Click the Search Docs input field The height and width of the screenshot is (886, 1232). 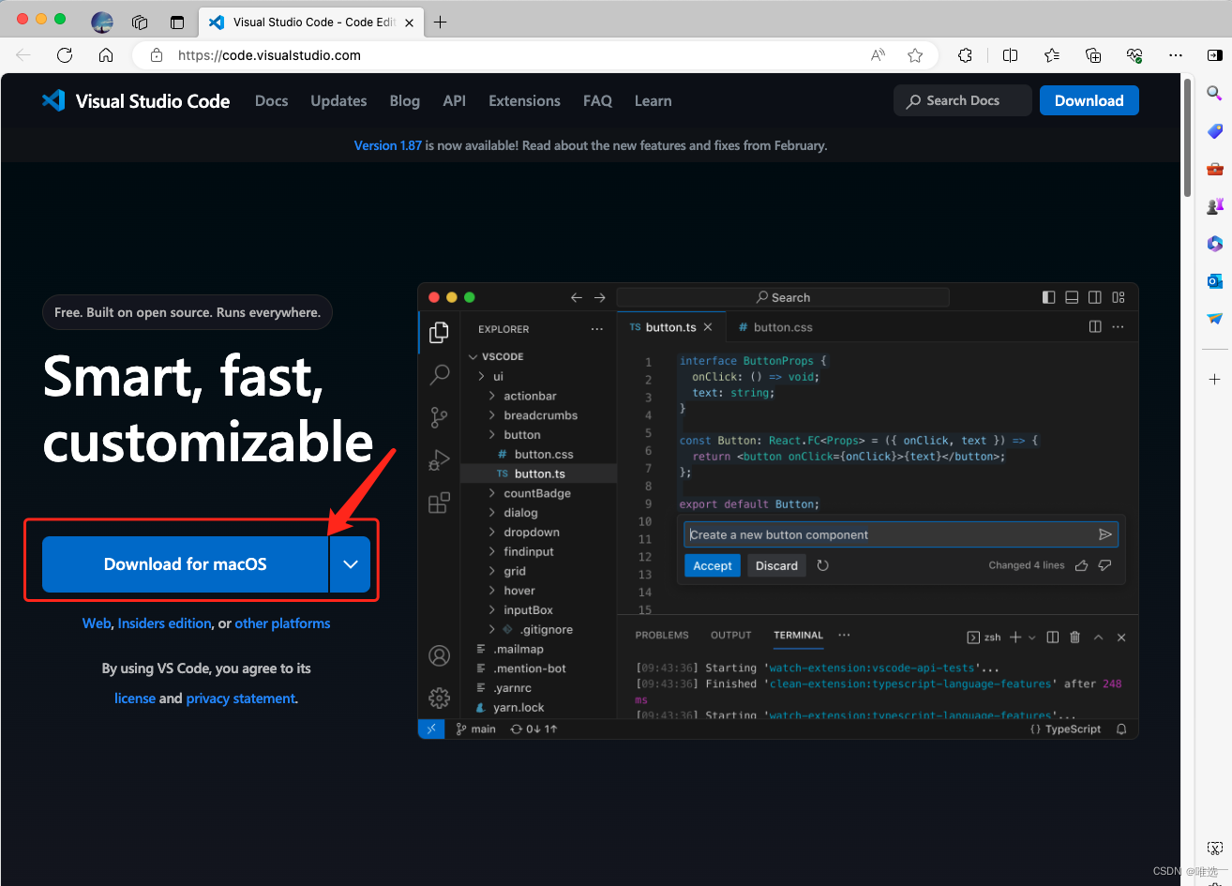pyautogui.click(x=962, y=100)
